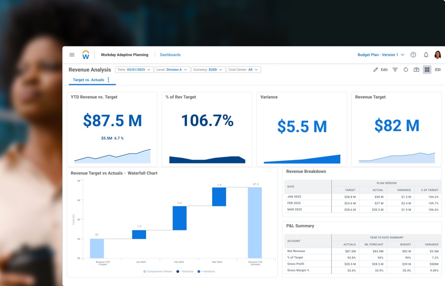
Task: Click the user profile avatar
Action: (437, 55)
